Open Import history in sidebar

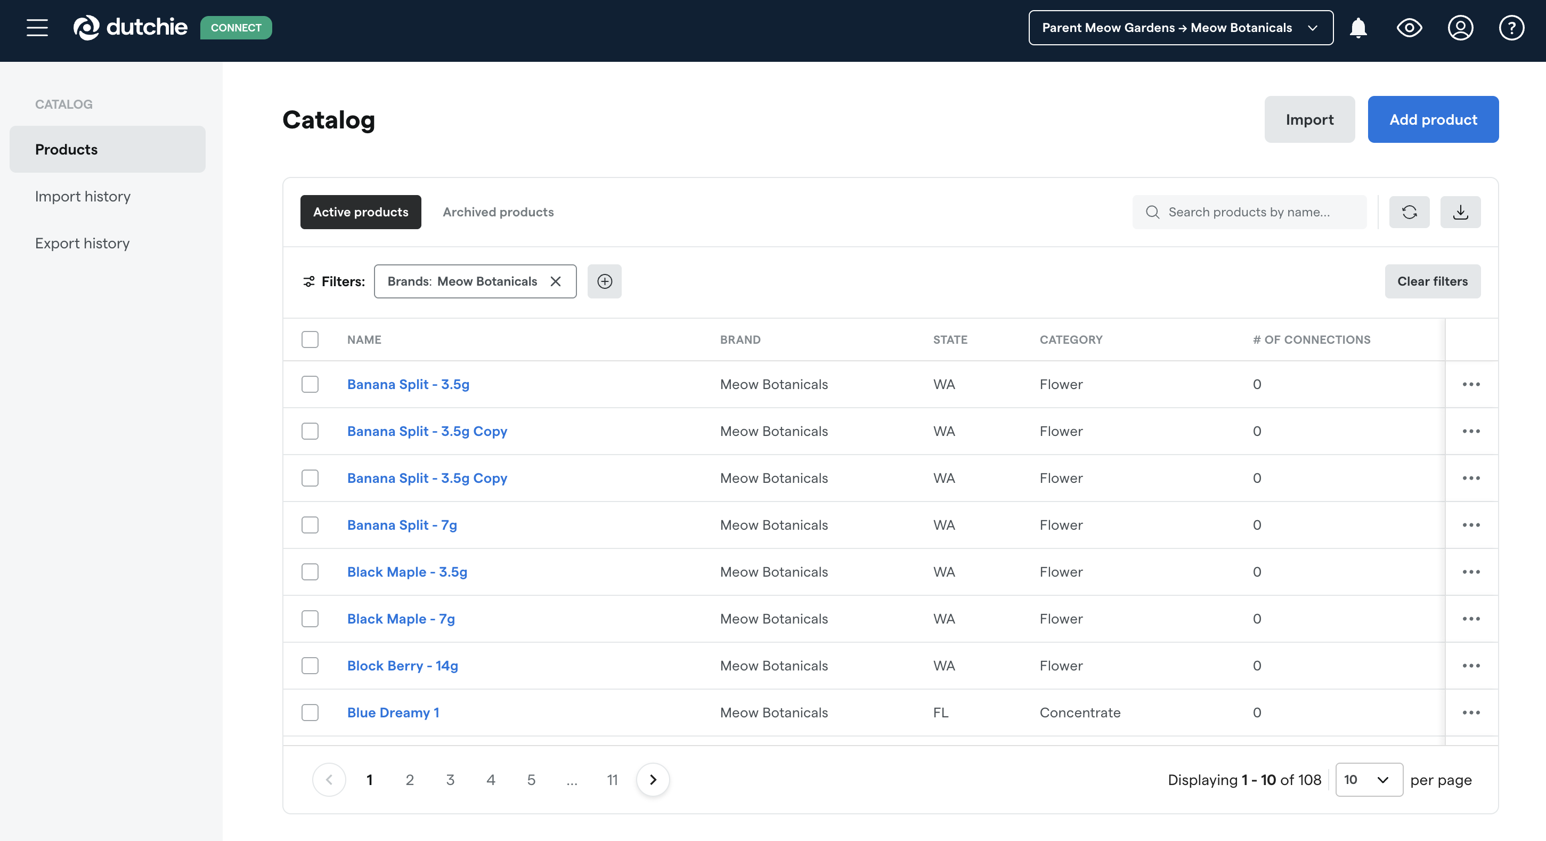(83, 196)
